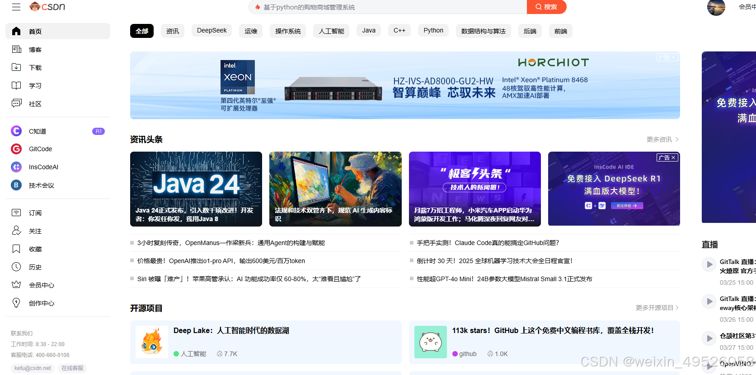Open the 极客头条 news thumbnail
The height and width of the screenshot is (375, 756).
475,189
